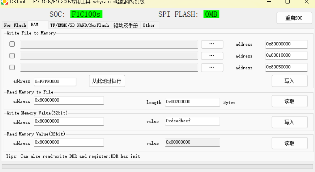
Task: Click 读取 in Read Memory to File
Action: 289,101
